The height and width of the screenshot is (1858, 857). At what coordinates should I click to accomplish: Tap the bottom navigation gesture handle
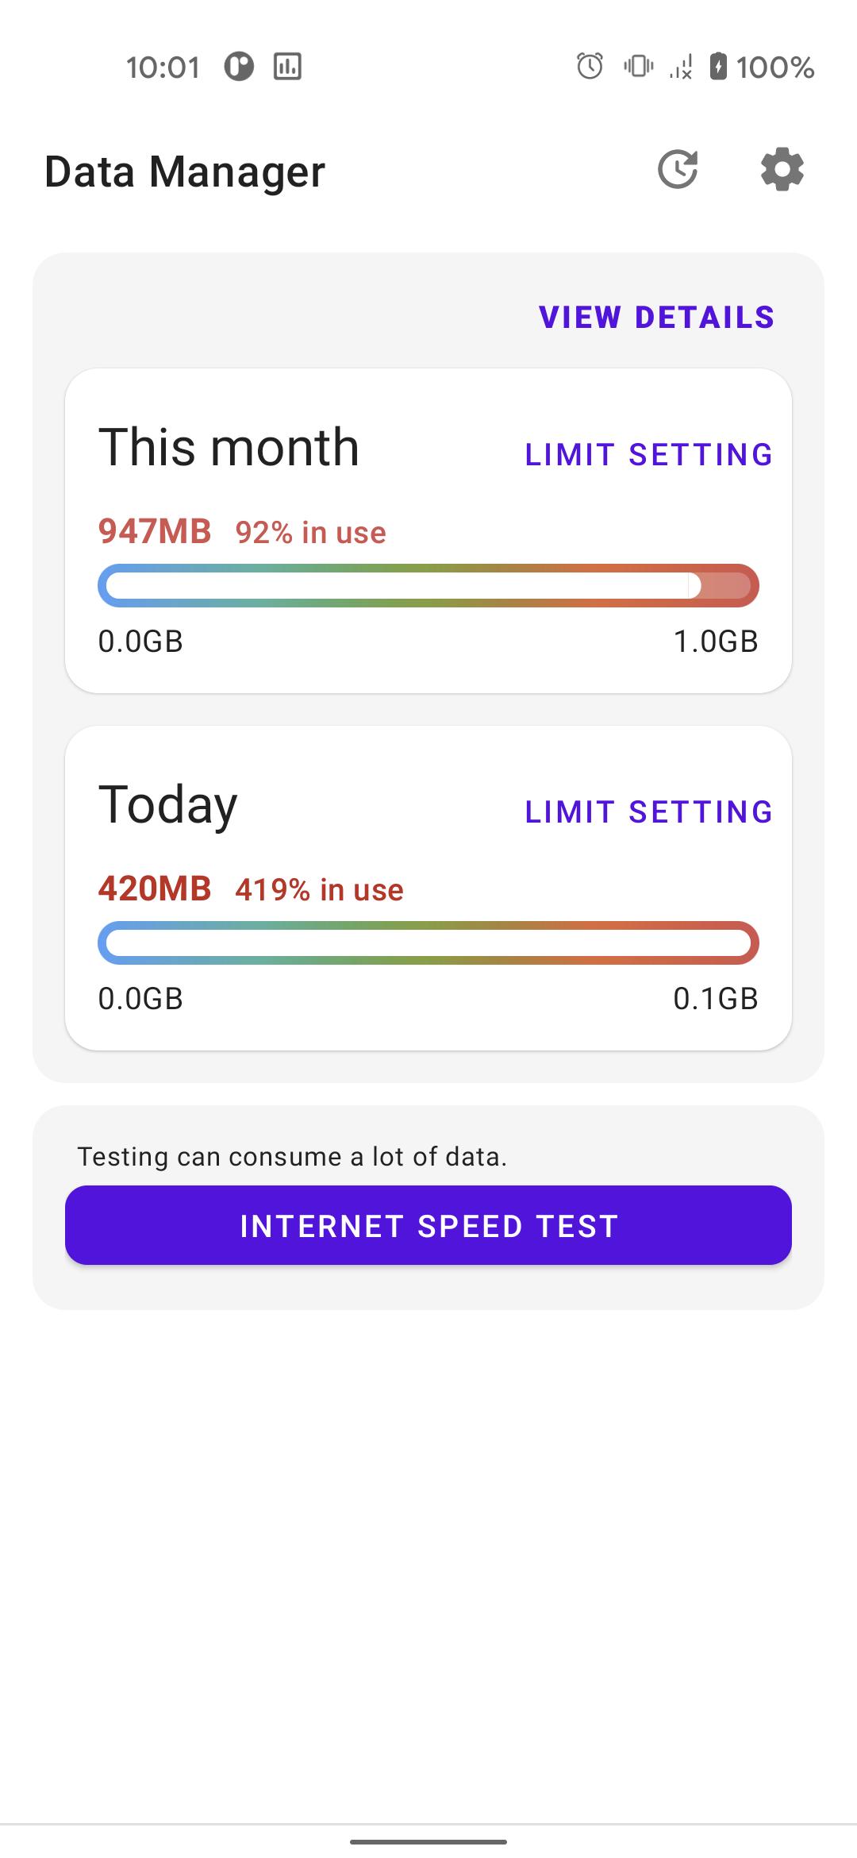(x=428, y=1841)
